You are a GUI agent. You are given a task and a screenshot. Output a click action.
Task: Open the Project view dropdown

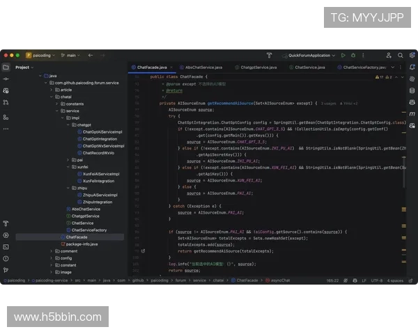pyautogui.click(x=25, y=67)
